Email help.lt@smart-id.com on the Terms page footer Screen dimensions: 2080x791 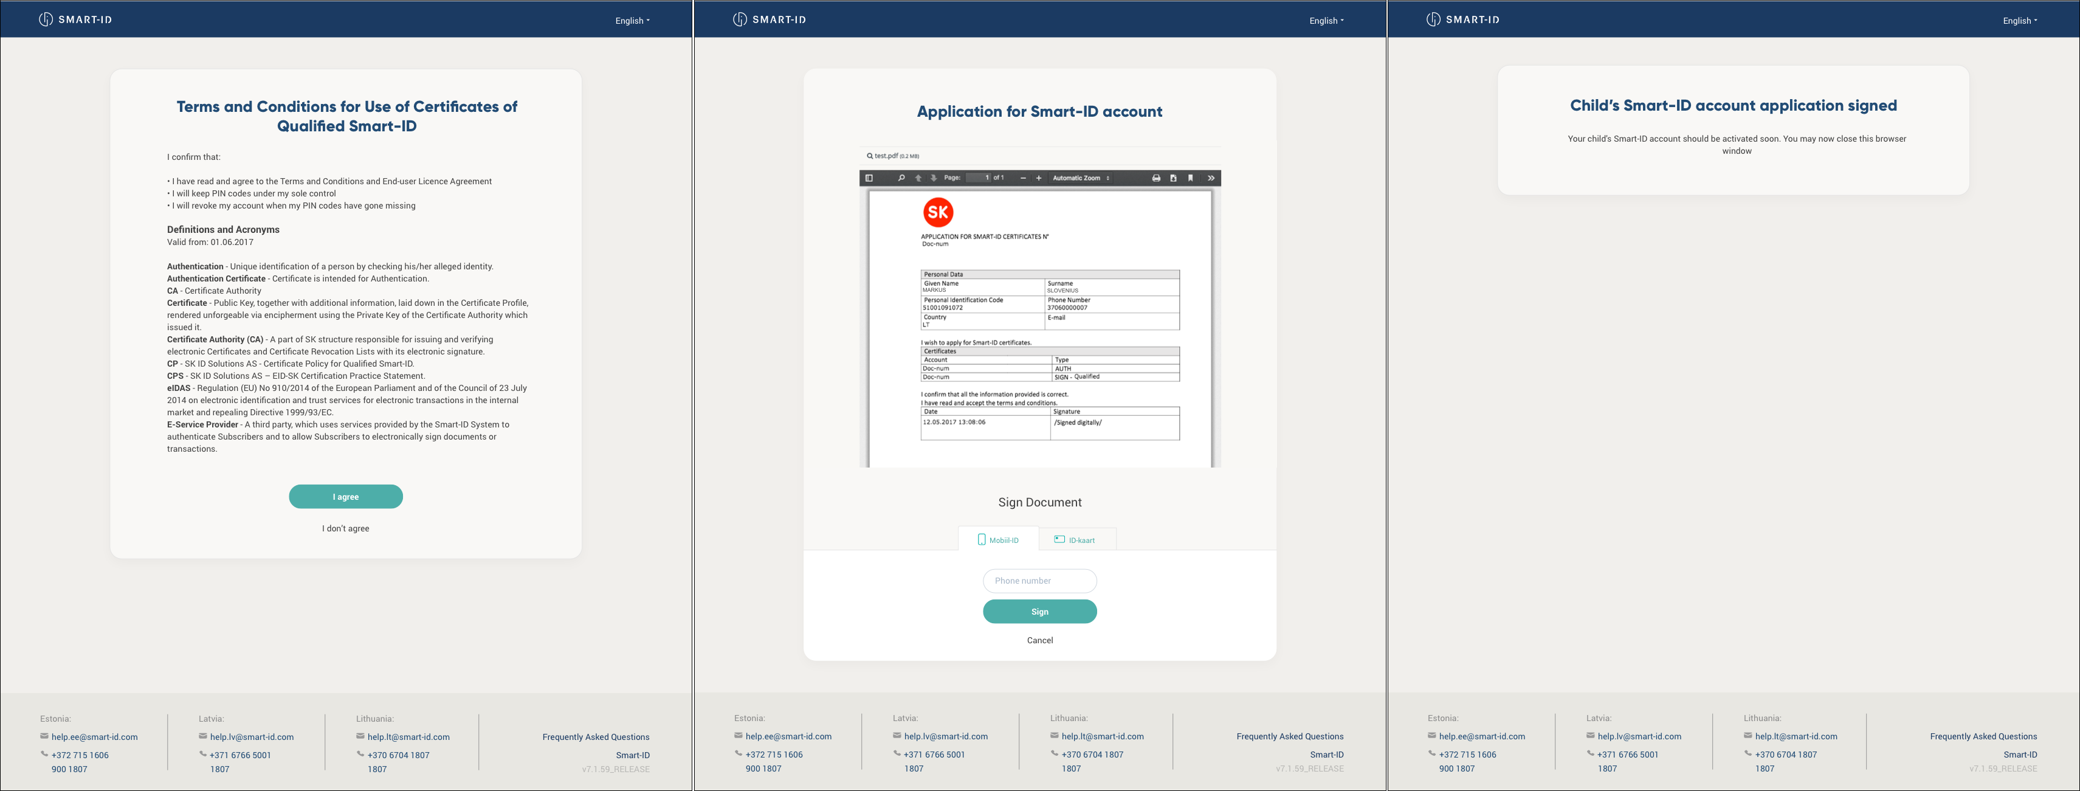pos(408,737)
